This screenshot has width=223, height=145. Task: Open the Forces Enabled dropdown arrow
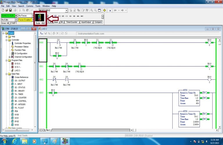tap(33, 20)
